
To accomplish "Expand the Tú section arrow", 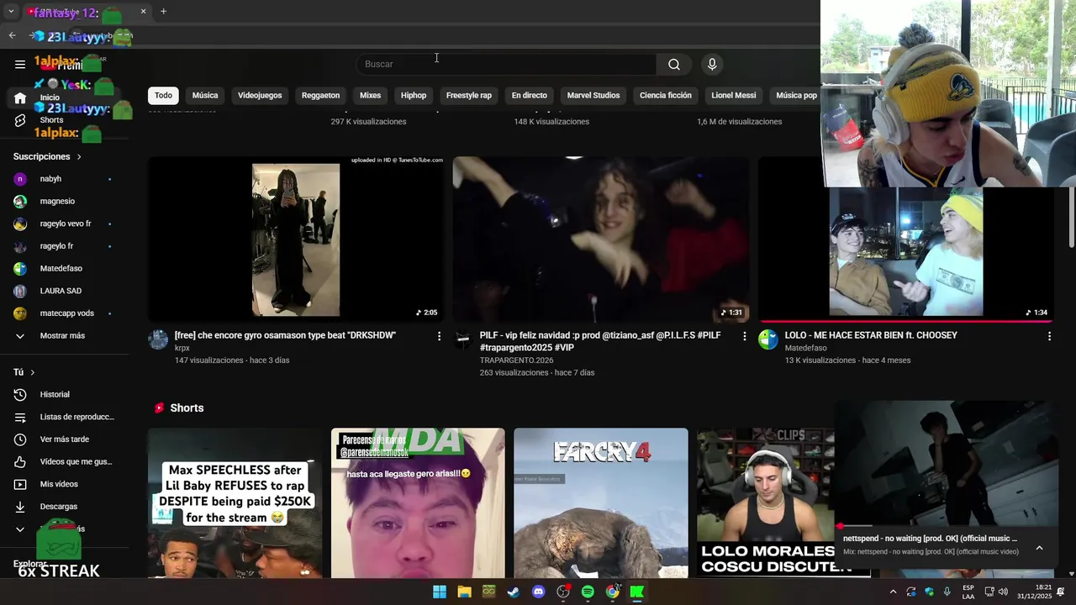I will (x=33, y=372).
